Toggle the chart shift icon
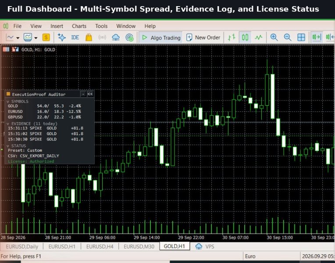Screen dimensions: 335x263 (x=330, y=37)
